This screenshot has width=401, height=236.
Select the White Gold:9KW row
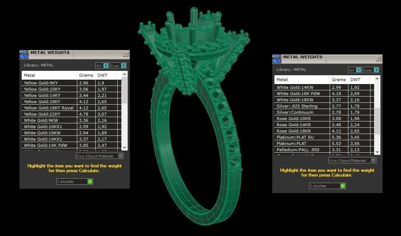point(71,120)
